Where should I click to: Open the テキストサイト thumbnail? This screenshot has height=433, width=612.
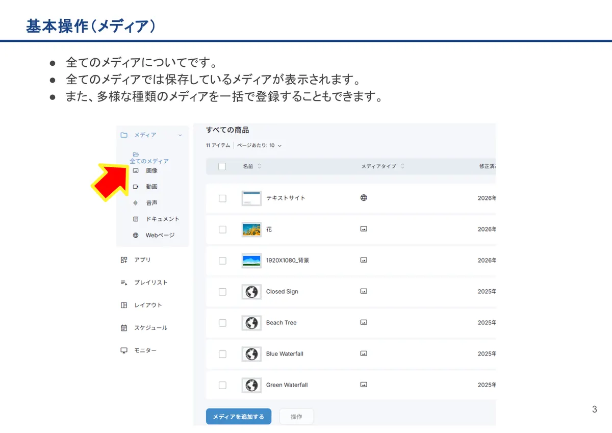pos(251,198)
